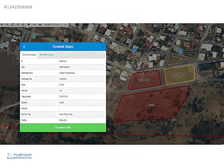
Task: Click the listing number #1342369069
Action: tap(18, 7)
